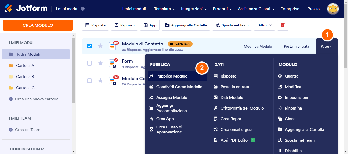Open the Prezzo nav link

[313, 9]
